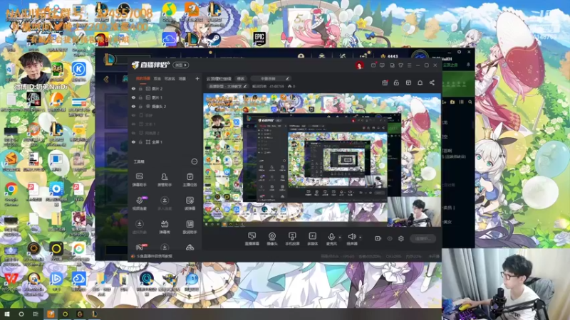Add a new scene with plus icon
The image size is (570, 320).
[197, 78]
